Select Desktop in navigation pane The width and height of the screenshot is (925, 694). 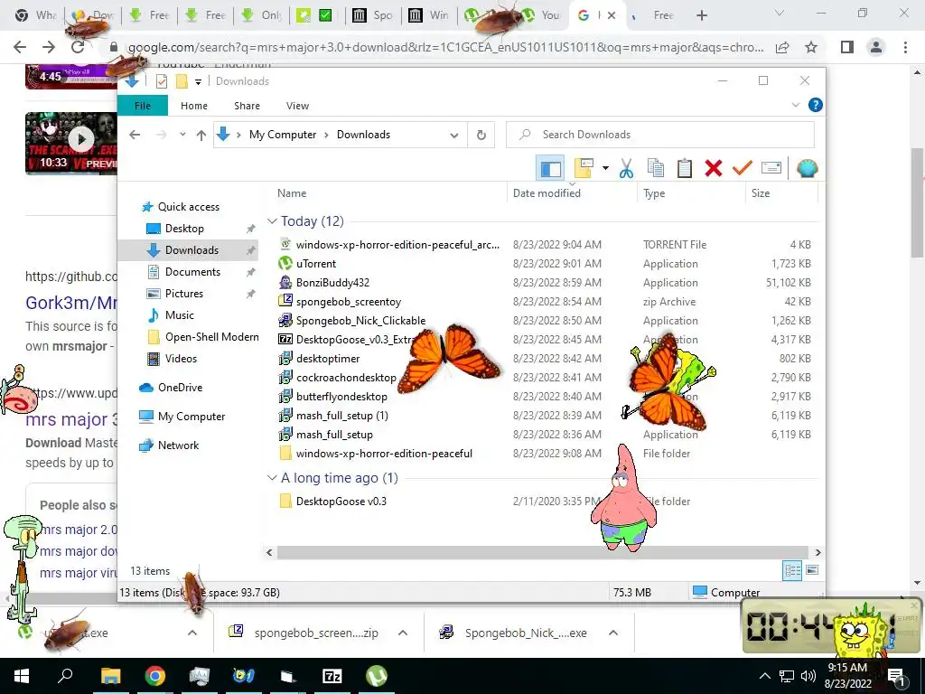175,229
